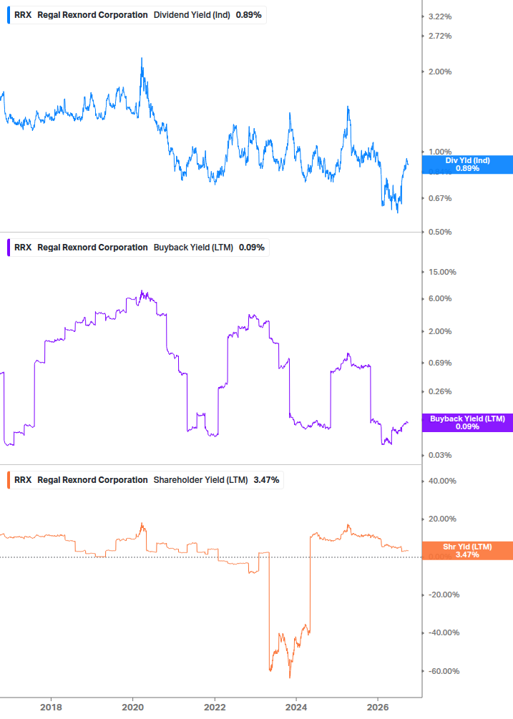Image resolution: width=513 pixels, height=719 pixels.
Task: Click the 15.00% tick on buyback yield axis
Action: coord(442,272)
